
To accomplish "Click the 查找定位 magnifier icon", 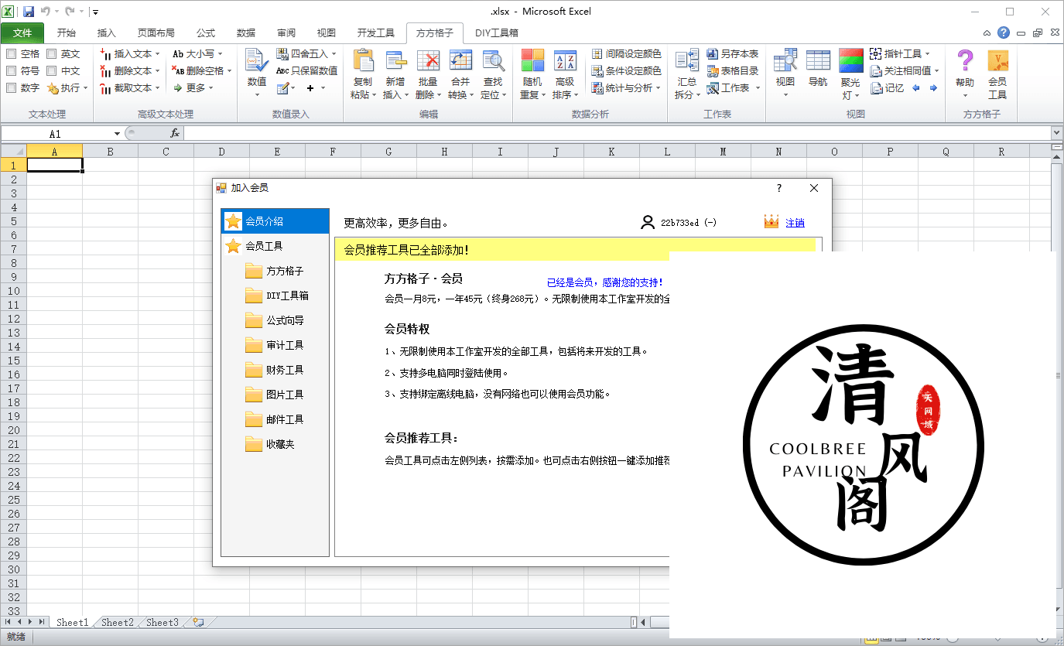I will [x=493, y=61].
